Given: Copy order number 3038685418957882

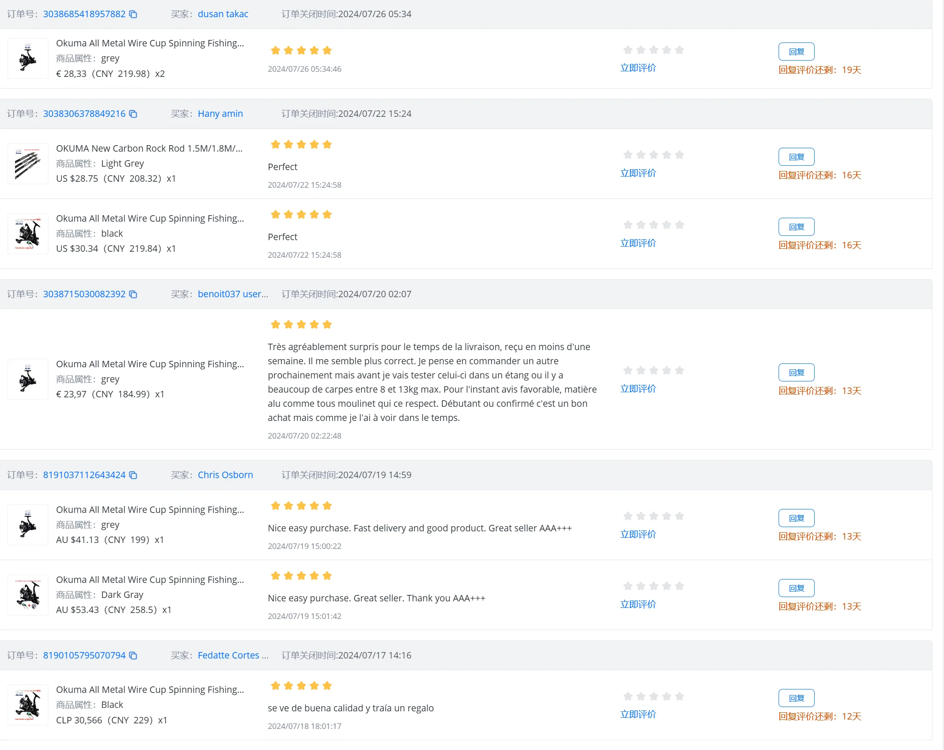Looking at the screenshot, I should click(x=133, y=15).
